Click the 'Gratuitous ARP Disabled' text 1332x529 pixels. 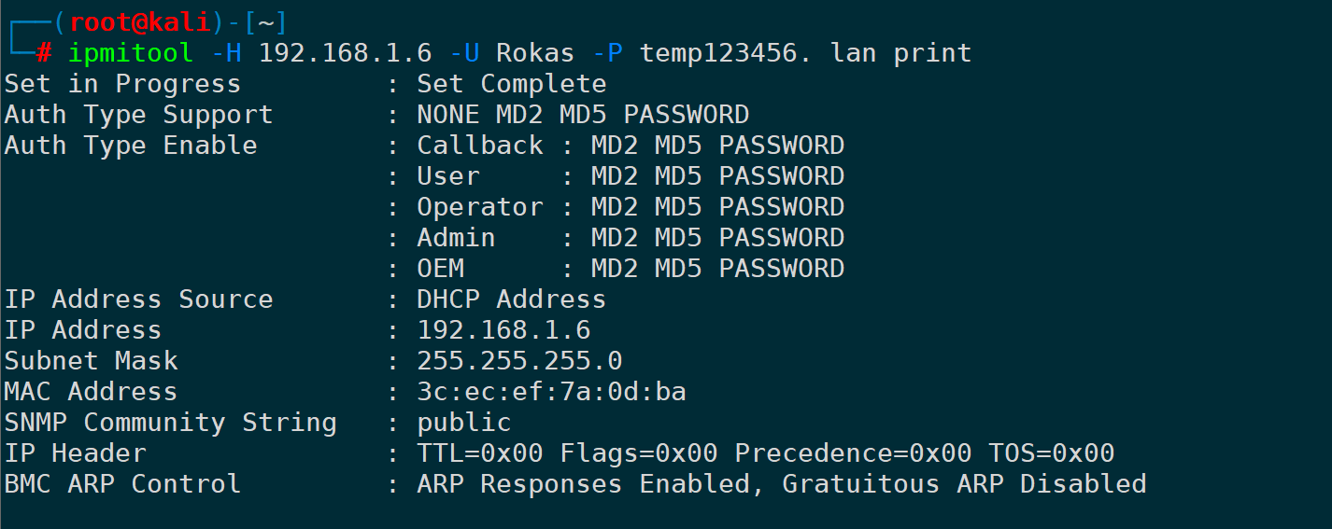[964, 484]
